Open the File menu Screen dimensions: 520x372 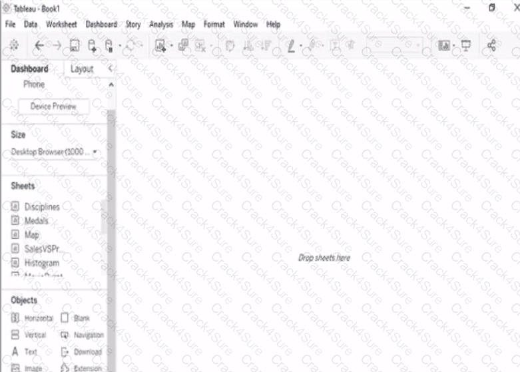(x=10, y=24)
